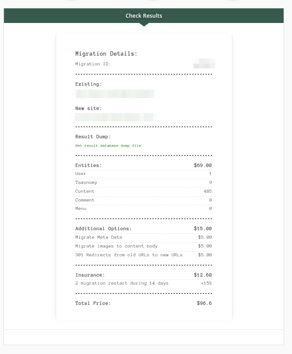292x354 pixels.
Task: Select the Menu entity row
Action: pos(144,209)
